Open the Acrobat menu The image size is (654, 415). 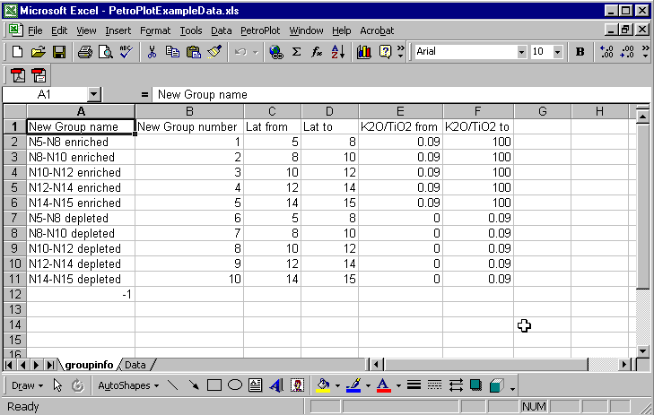tap(377, 30)
